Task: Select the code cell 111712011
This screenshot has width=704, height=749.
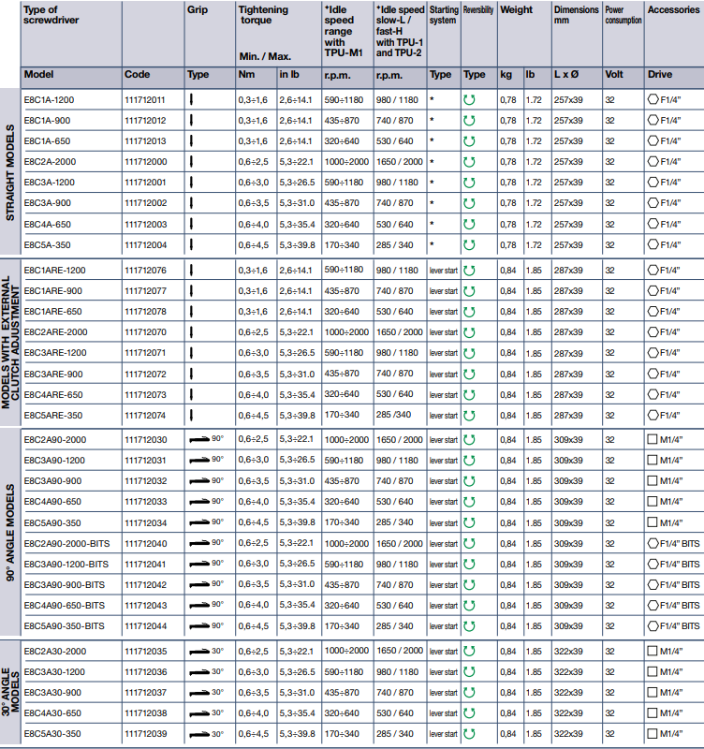Action: click(x=145, y=100)
